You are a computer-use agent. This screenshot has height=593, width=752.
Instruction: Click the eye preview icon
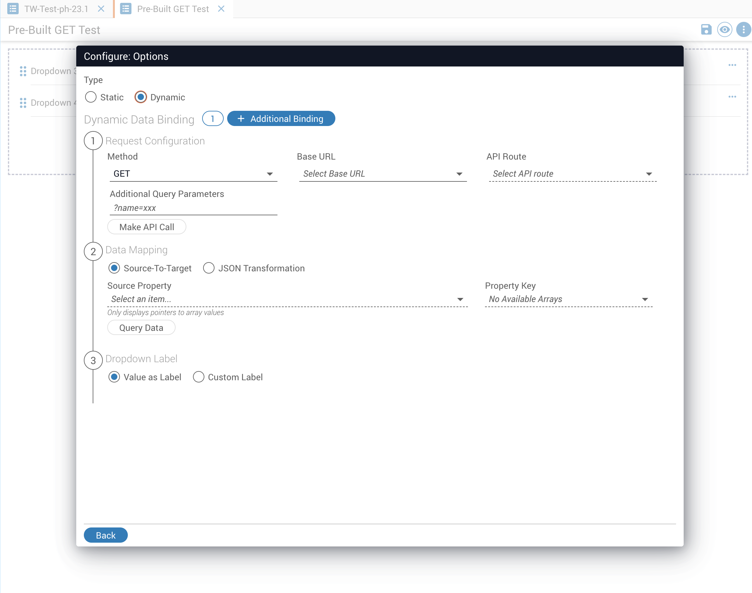[724, 30]
